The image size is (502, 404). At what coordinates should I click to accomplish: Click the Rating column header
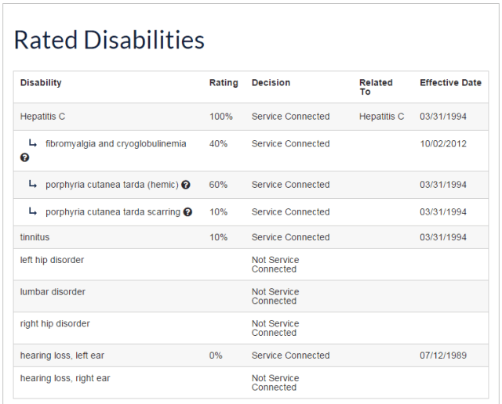pyautogui.click(x=224, y=83)
